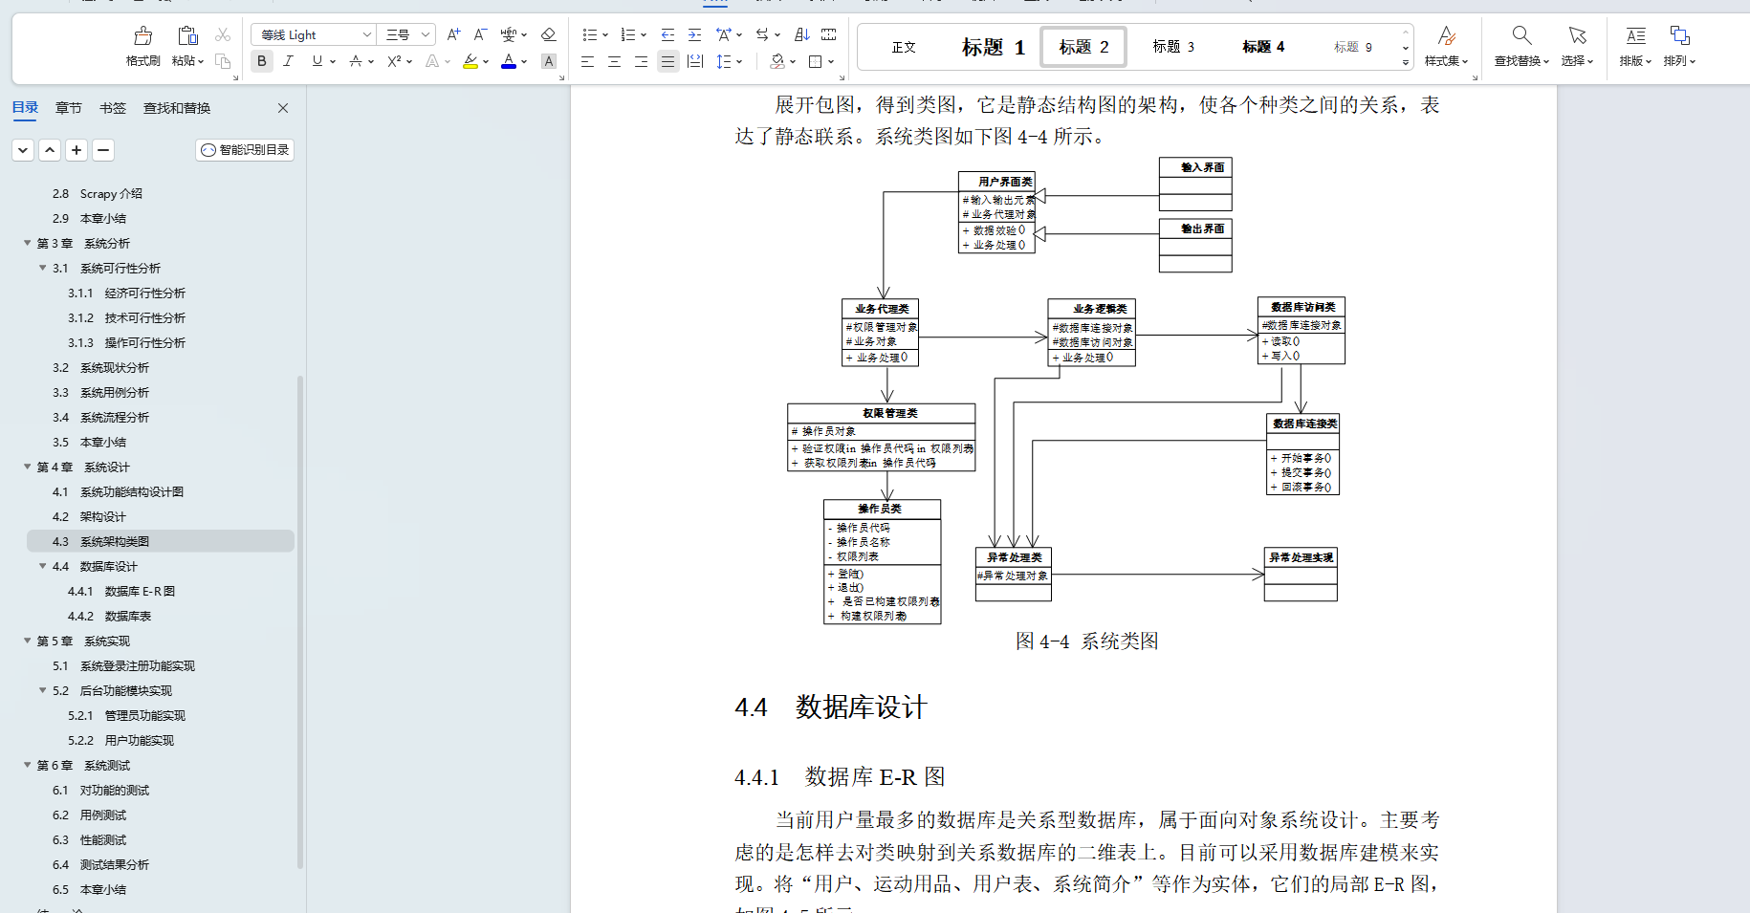Switch to 书签 navigation tab
The image size is (1750, 913).
[x=113, y=108]
